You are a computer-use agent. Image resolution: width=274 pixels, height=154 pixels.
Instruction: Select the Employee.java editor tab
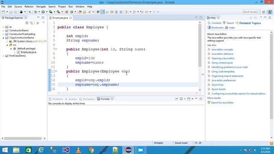[x=60, y=18]
